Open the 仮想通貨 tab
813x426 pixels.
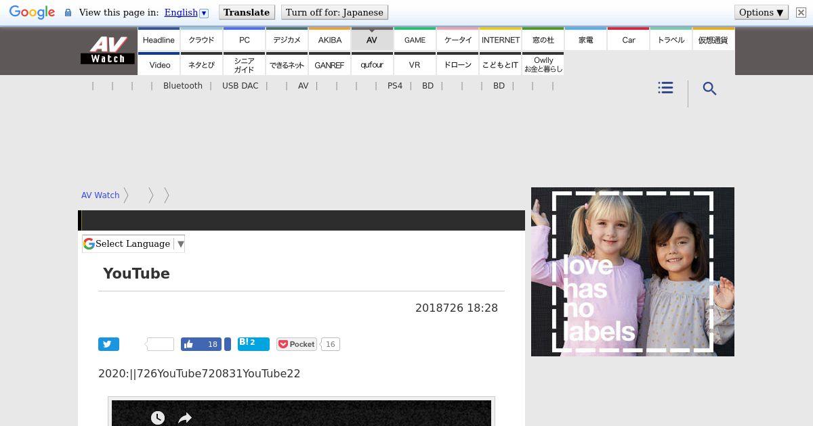pyautogui.click(x=713, y=39)
